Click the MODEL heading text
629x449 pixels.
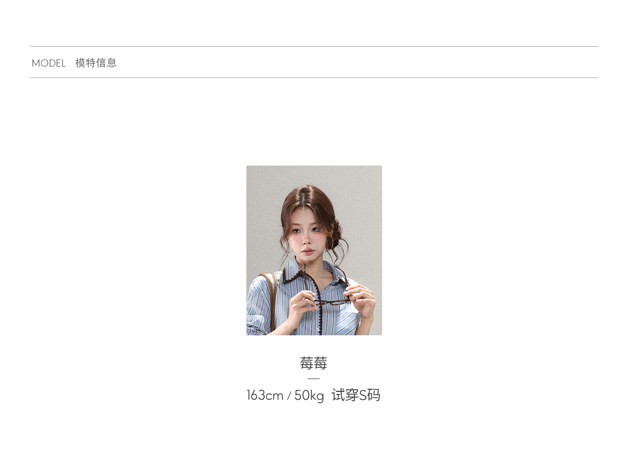(x=49, y=63)
